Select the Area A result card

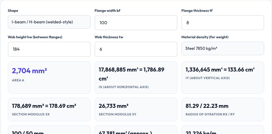pos(49,77)
